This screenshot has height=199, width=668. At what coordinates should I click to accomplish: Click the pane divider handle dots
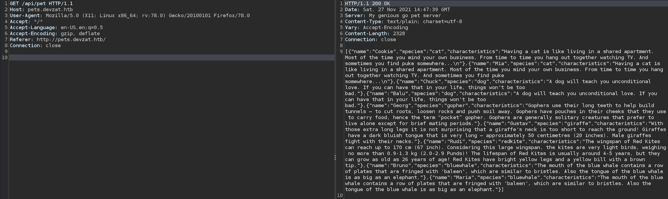[335, 158]
